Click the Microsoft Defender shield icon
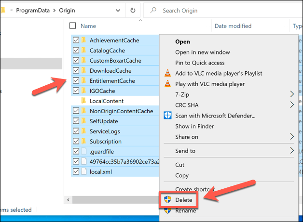This screenshot has height=222, width=303. [x=168, y=116]
